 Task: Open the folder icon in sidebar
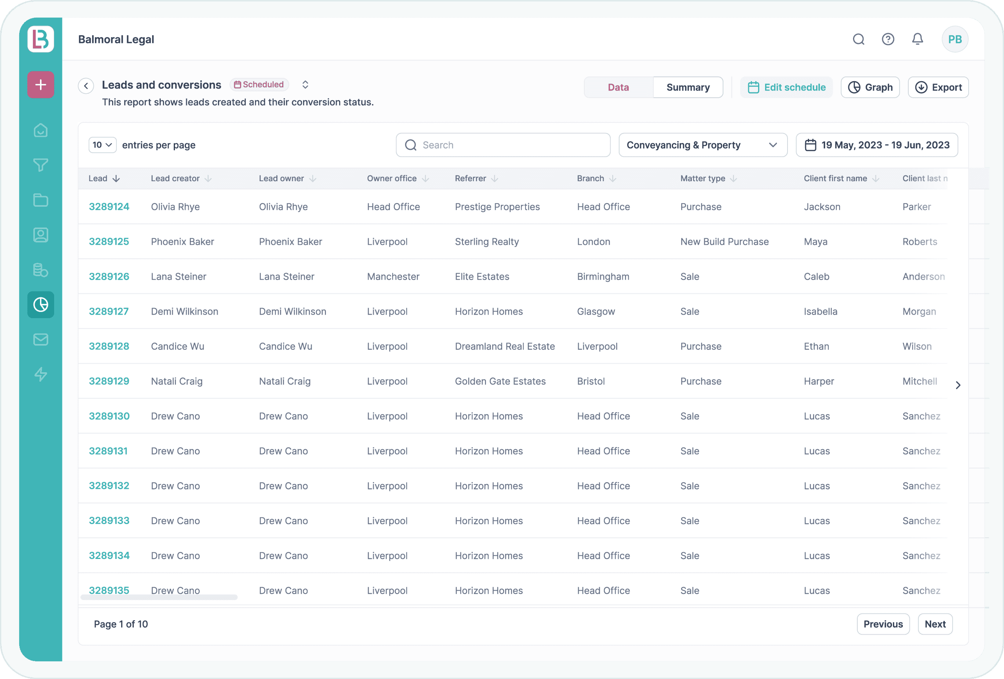pos(40,200)
